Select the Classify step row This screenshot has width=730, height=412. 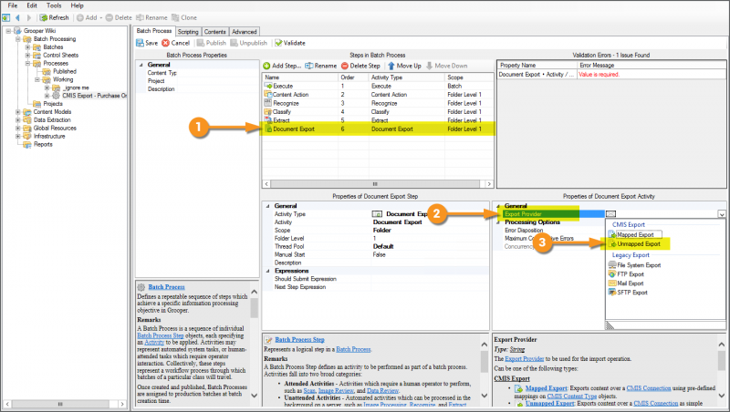coord(378,111)
